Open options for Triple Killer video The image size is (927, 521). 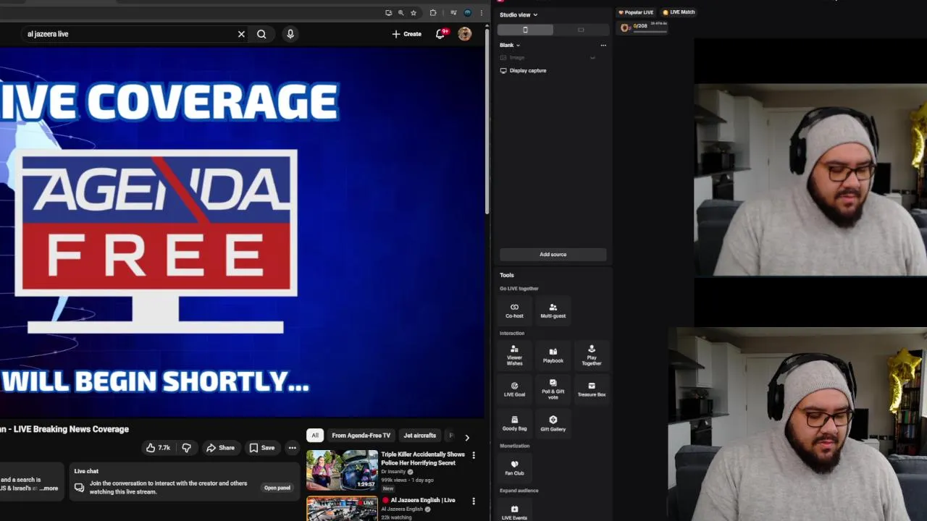pos(474,455)
